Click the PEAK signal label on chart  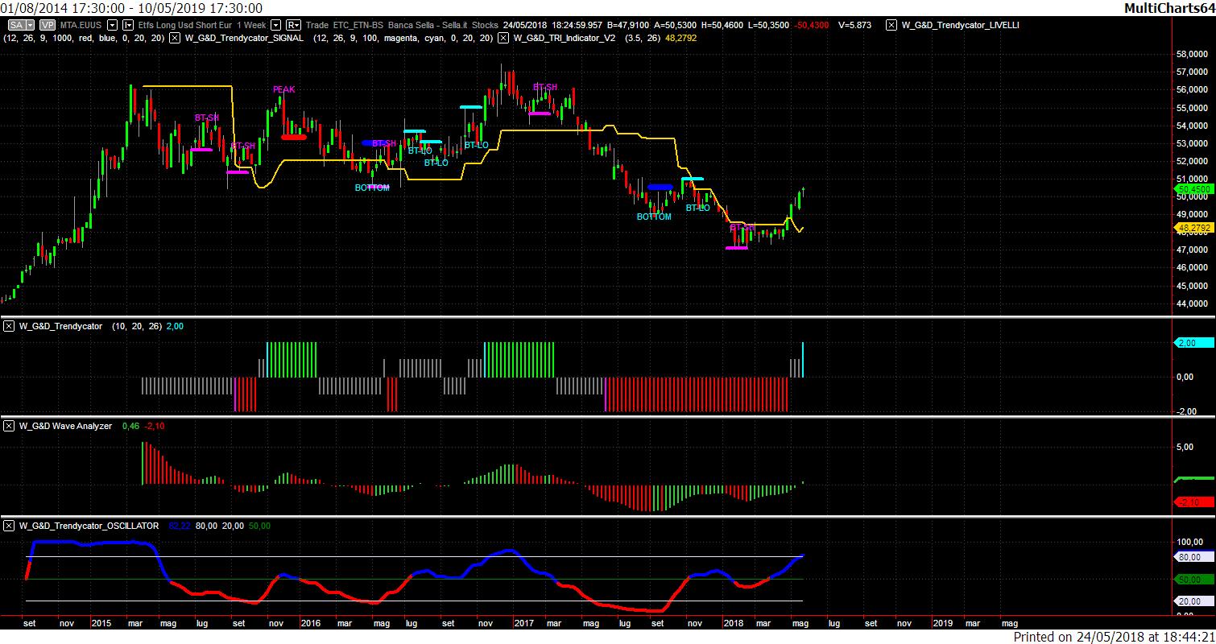283,89
